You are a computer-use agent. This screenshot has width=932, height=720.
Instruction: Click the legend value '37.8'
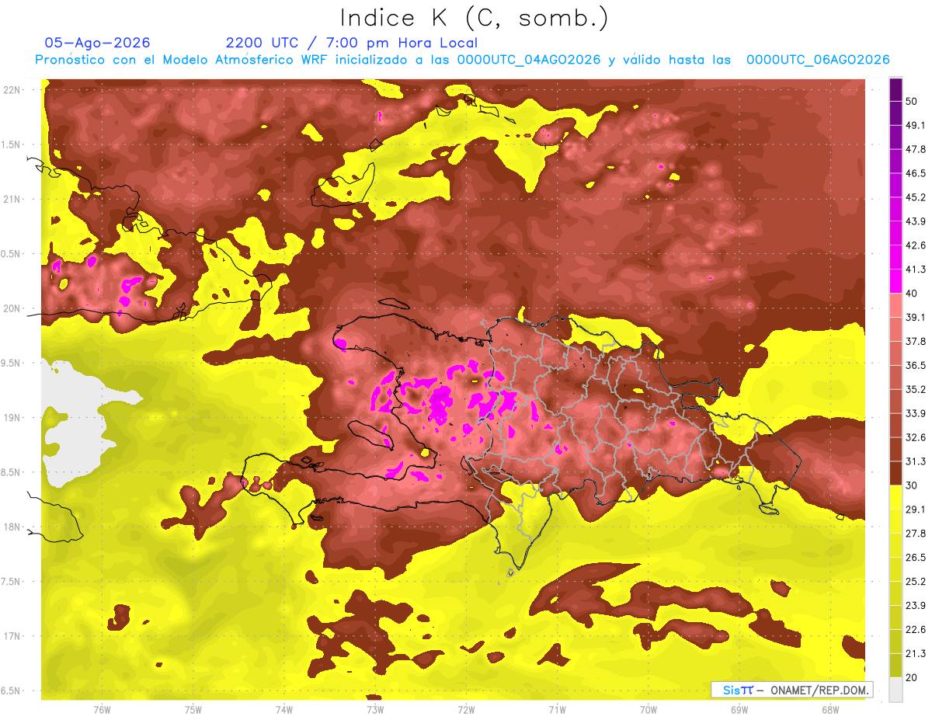916,342
